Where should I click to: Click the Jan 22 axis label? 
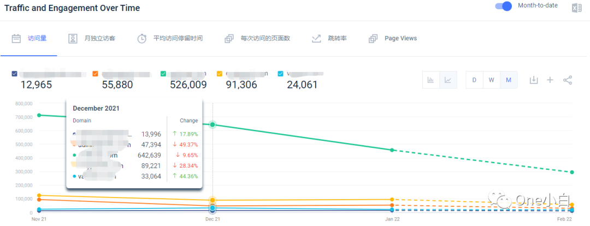tap(392, 218)
